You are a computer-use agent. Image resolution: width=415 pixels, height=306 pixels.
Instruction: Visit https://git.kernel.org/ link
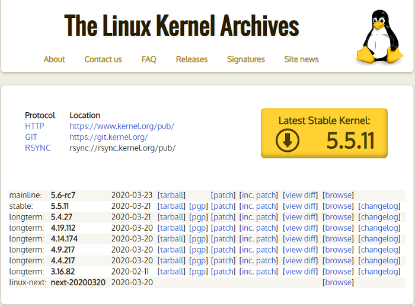(108, 137)
